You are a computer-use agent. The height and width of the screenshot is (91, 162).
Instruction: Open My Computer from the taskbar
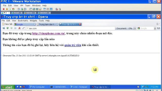pyautogui.click(x=39, y=87)
